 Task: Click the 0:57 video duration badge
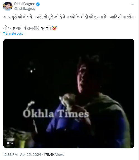(x=10, y=143)
